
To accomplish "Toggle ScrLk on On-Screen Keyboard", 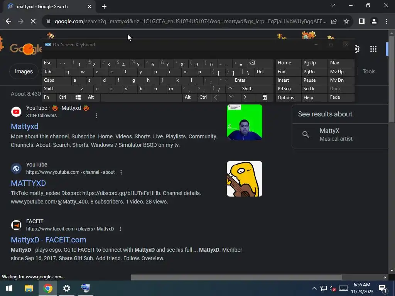I will 314,89.
